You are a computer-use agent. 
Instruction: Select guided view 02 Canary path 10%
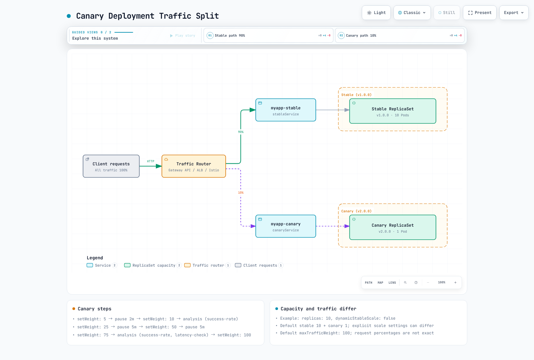(400, 35)
